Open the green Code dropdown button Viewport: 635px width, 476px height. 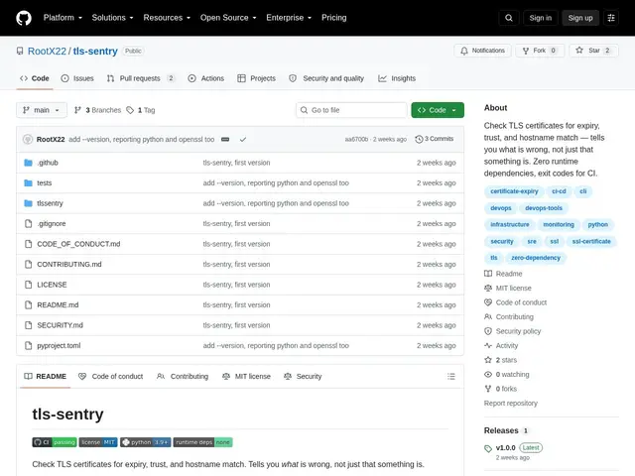coord(438,110)
